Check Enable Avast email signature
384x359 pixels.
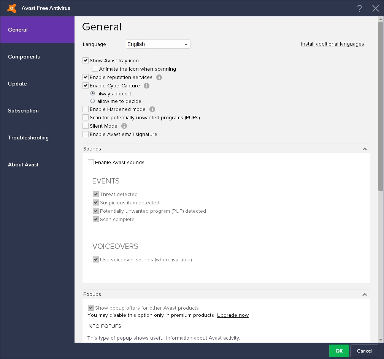coord(86,134)
